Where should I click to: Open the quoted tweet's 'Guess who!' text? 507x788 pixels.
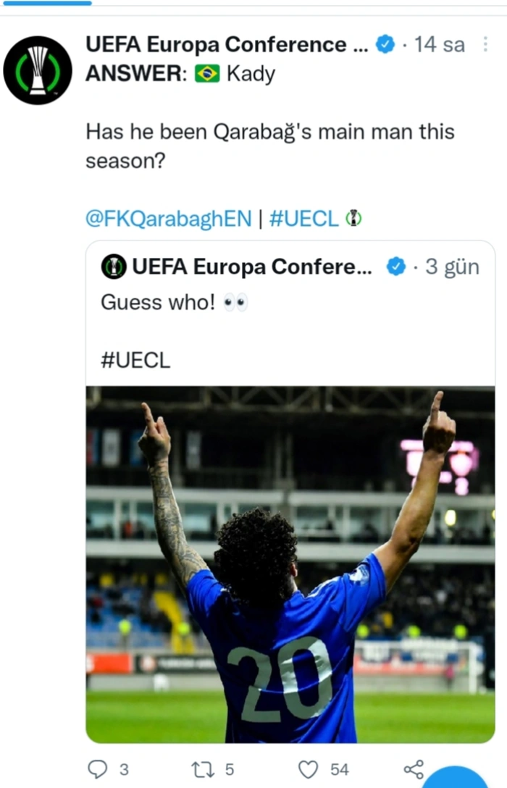point(158,302)
